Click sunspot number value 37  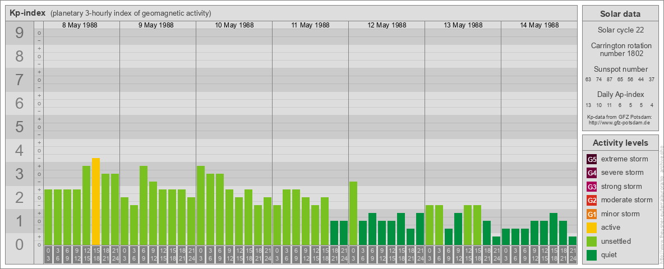652,80
